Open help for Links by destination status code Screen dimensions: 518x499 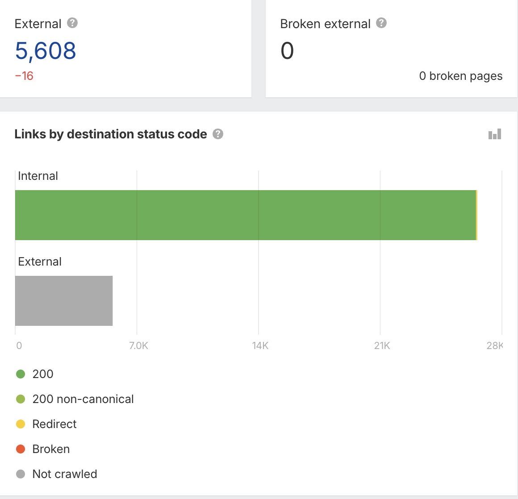[x=218, y=134]
